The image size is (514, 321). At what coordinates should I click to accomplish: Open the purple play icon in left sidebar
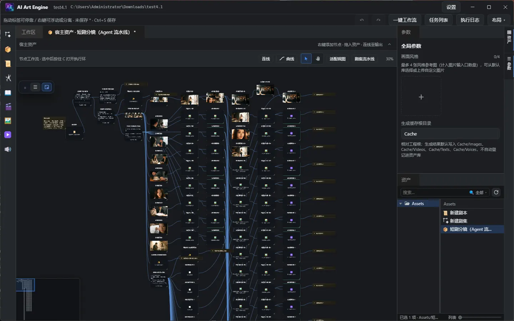8,135
